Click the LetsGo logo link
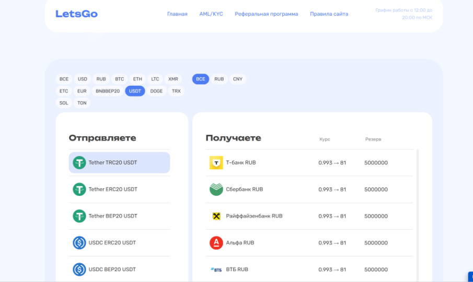Screen dimensions: 473x282 76,14
